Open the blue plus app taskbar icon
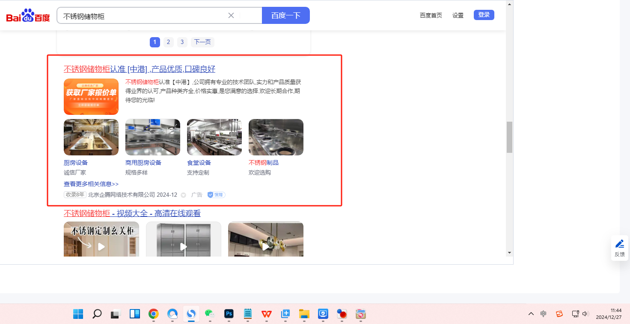630x324 pixels. pyautogui.click(x=285, y=314)
